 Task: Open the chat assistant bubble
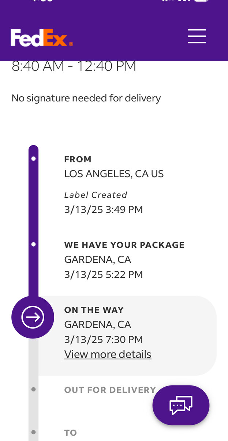[181, 405]
